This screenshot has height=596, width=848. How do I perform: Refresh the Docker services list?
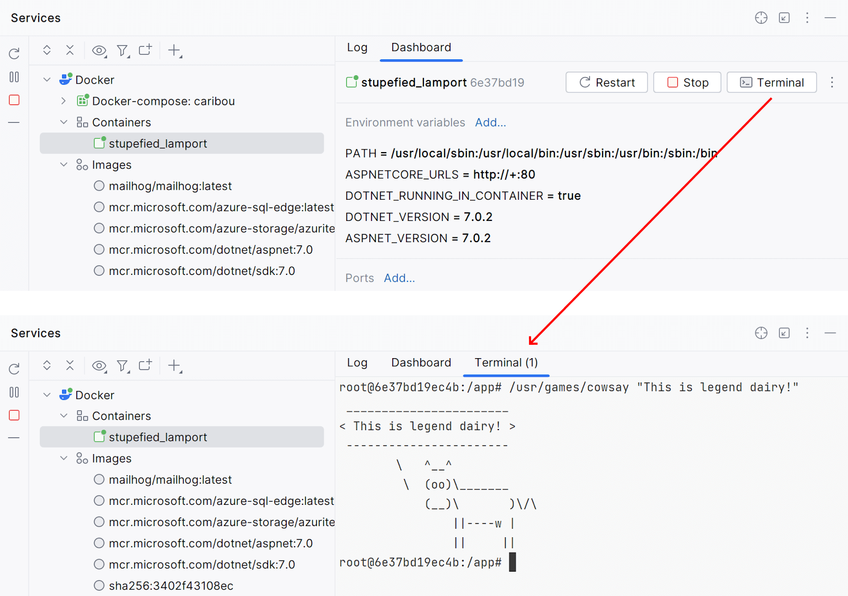click(x=14, y=53)
